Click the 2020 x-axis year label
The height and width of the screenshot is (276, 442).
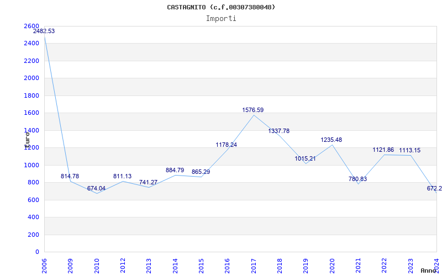(x=332, y=266)
